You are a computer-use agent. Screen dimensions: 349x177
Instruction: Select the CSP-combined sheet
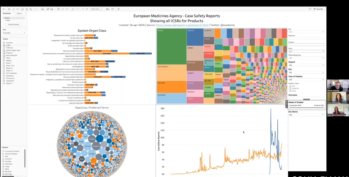(11, 73)
